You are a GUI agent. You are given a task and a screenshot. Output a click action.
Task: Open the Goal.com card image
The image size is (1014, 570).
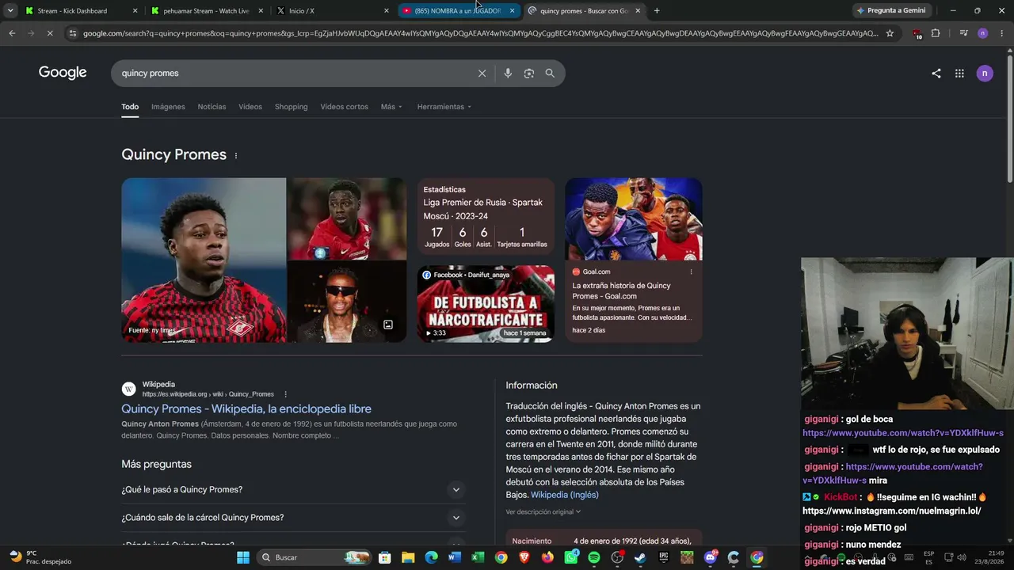[633, 218]
